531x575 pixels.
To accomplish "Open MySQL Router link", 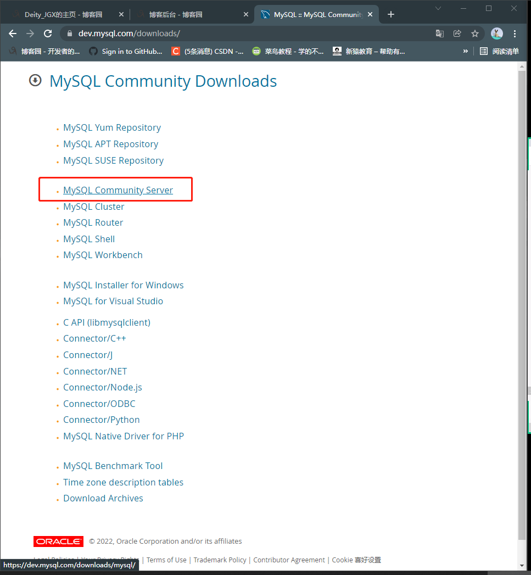I will click(93, 222).
